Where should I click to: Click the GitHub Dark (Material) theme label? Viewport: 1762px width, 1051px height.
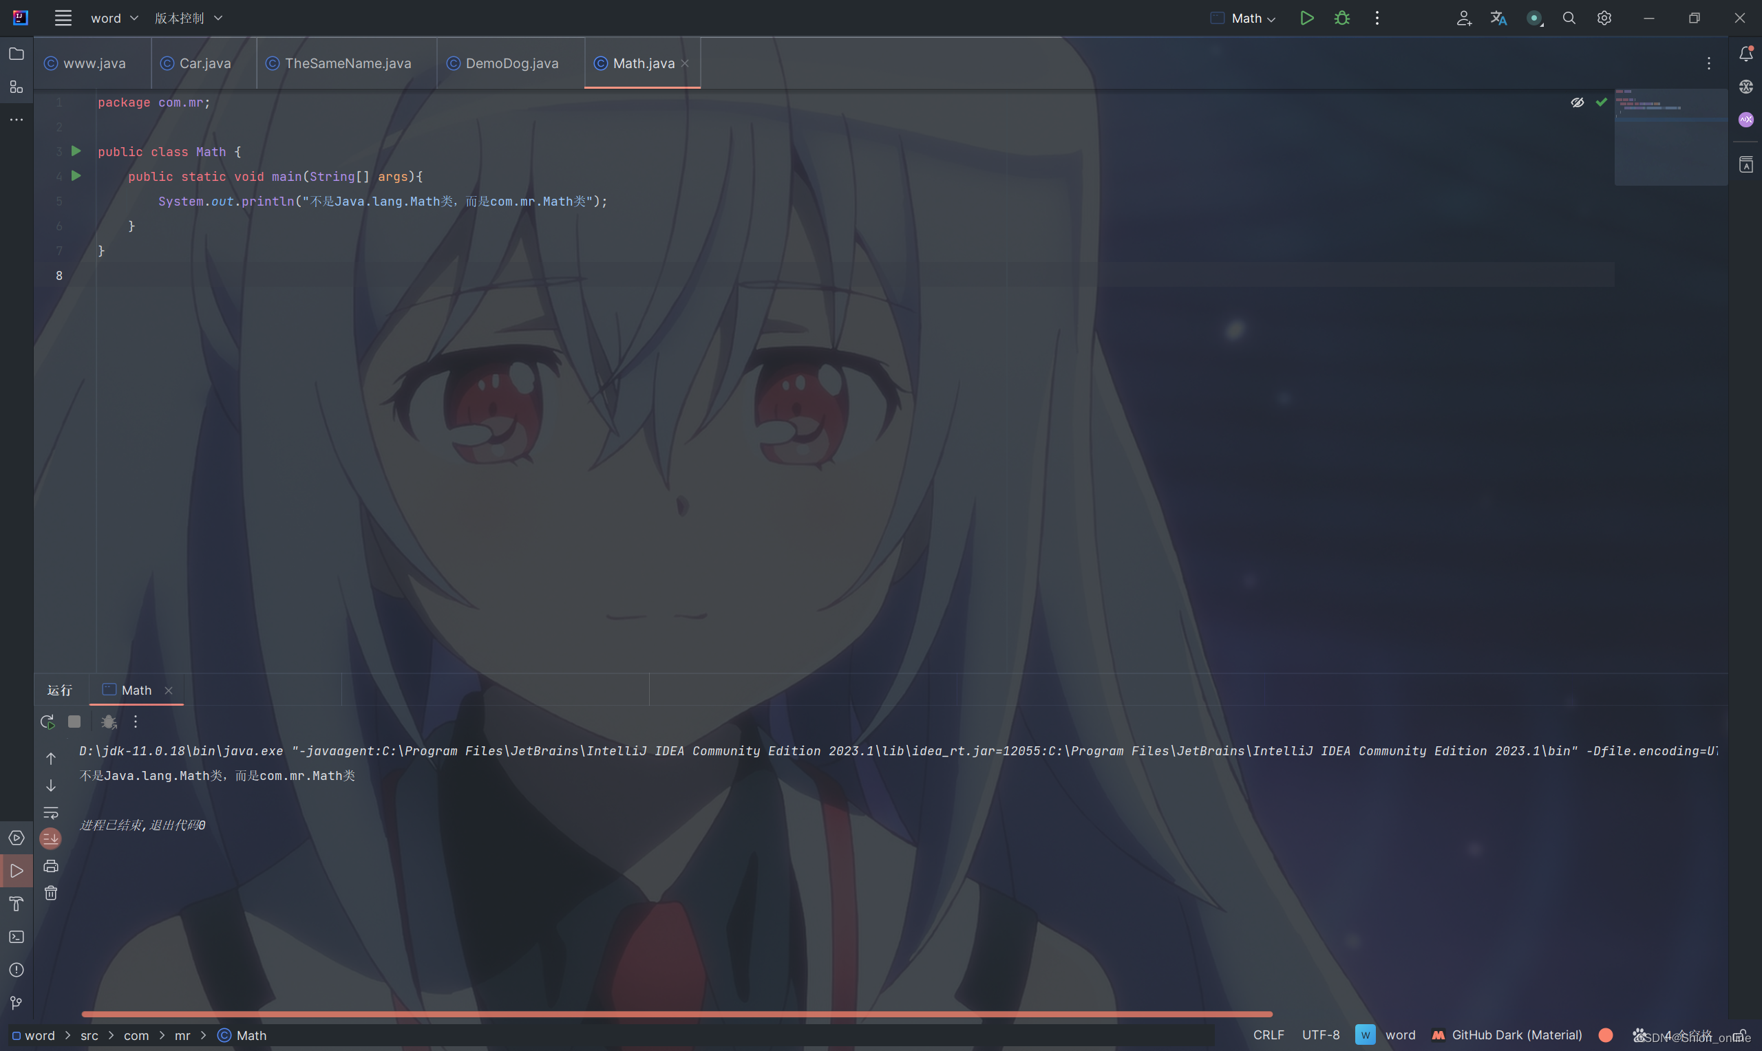tap(1516, 1034)
